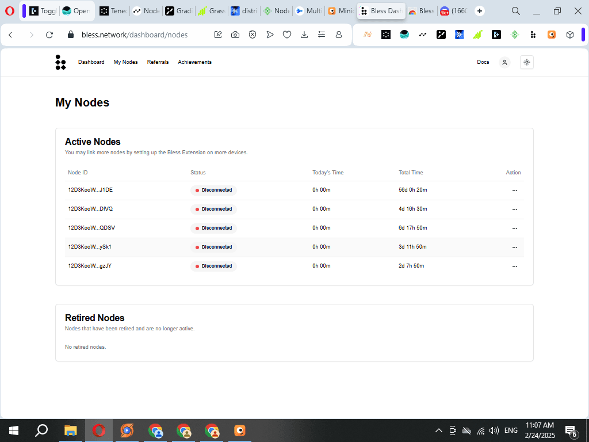Click the address bar URL field
Screen dimensions: 589x442
pos(135,35)
